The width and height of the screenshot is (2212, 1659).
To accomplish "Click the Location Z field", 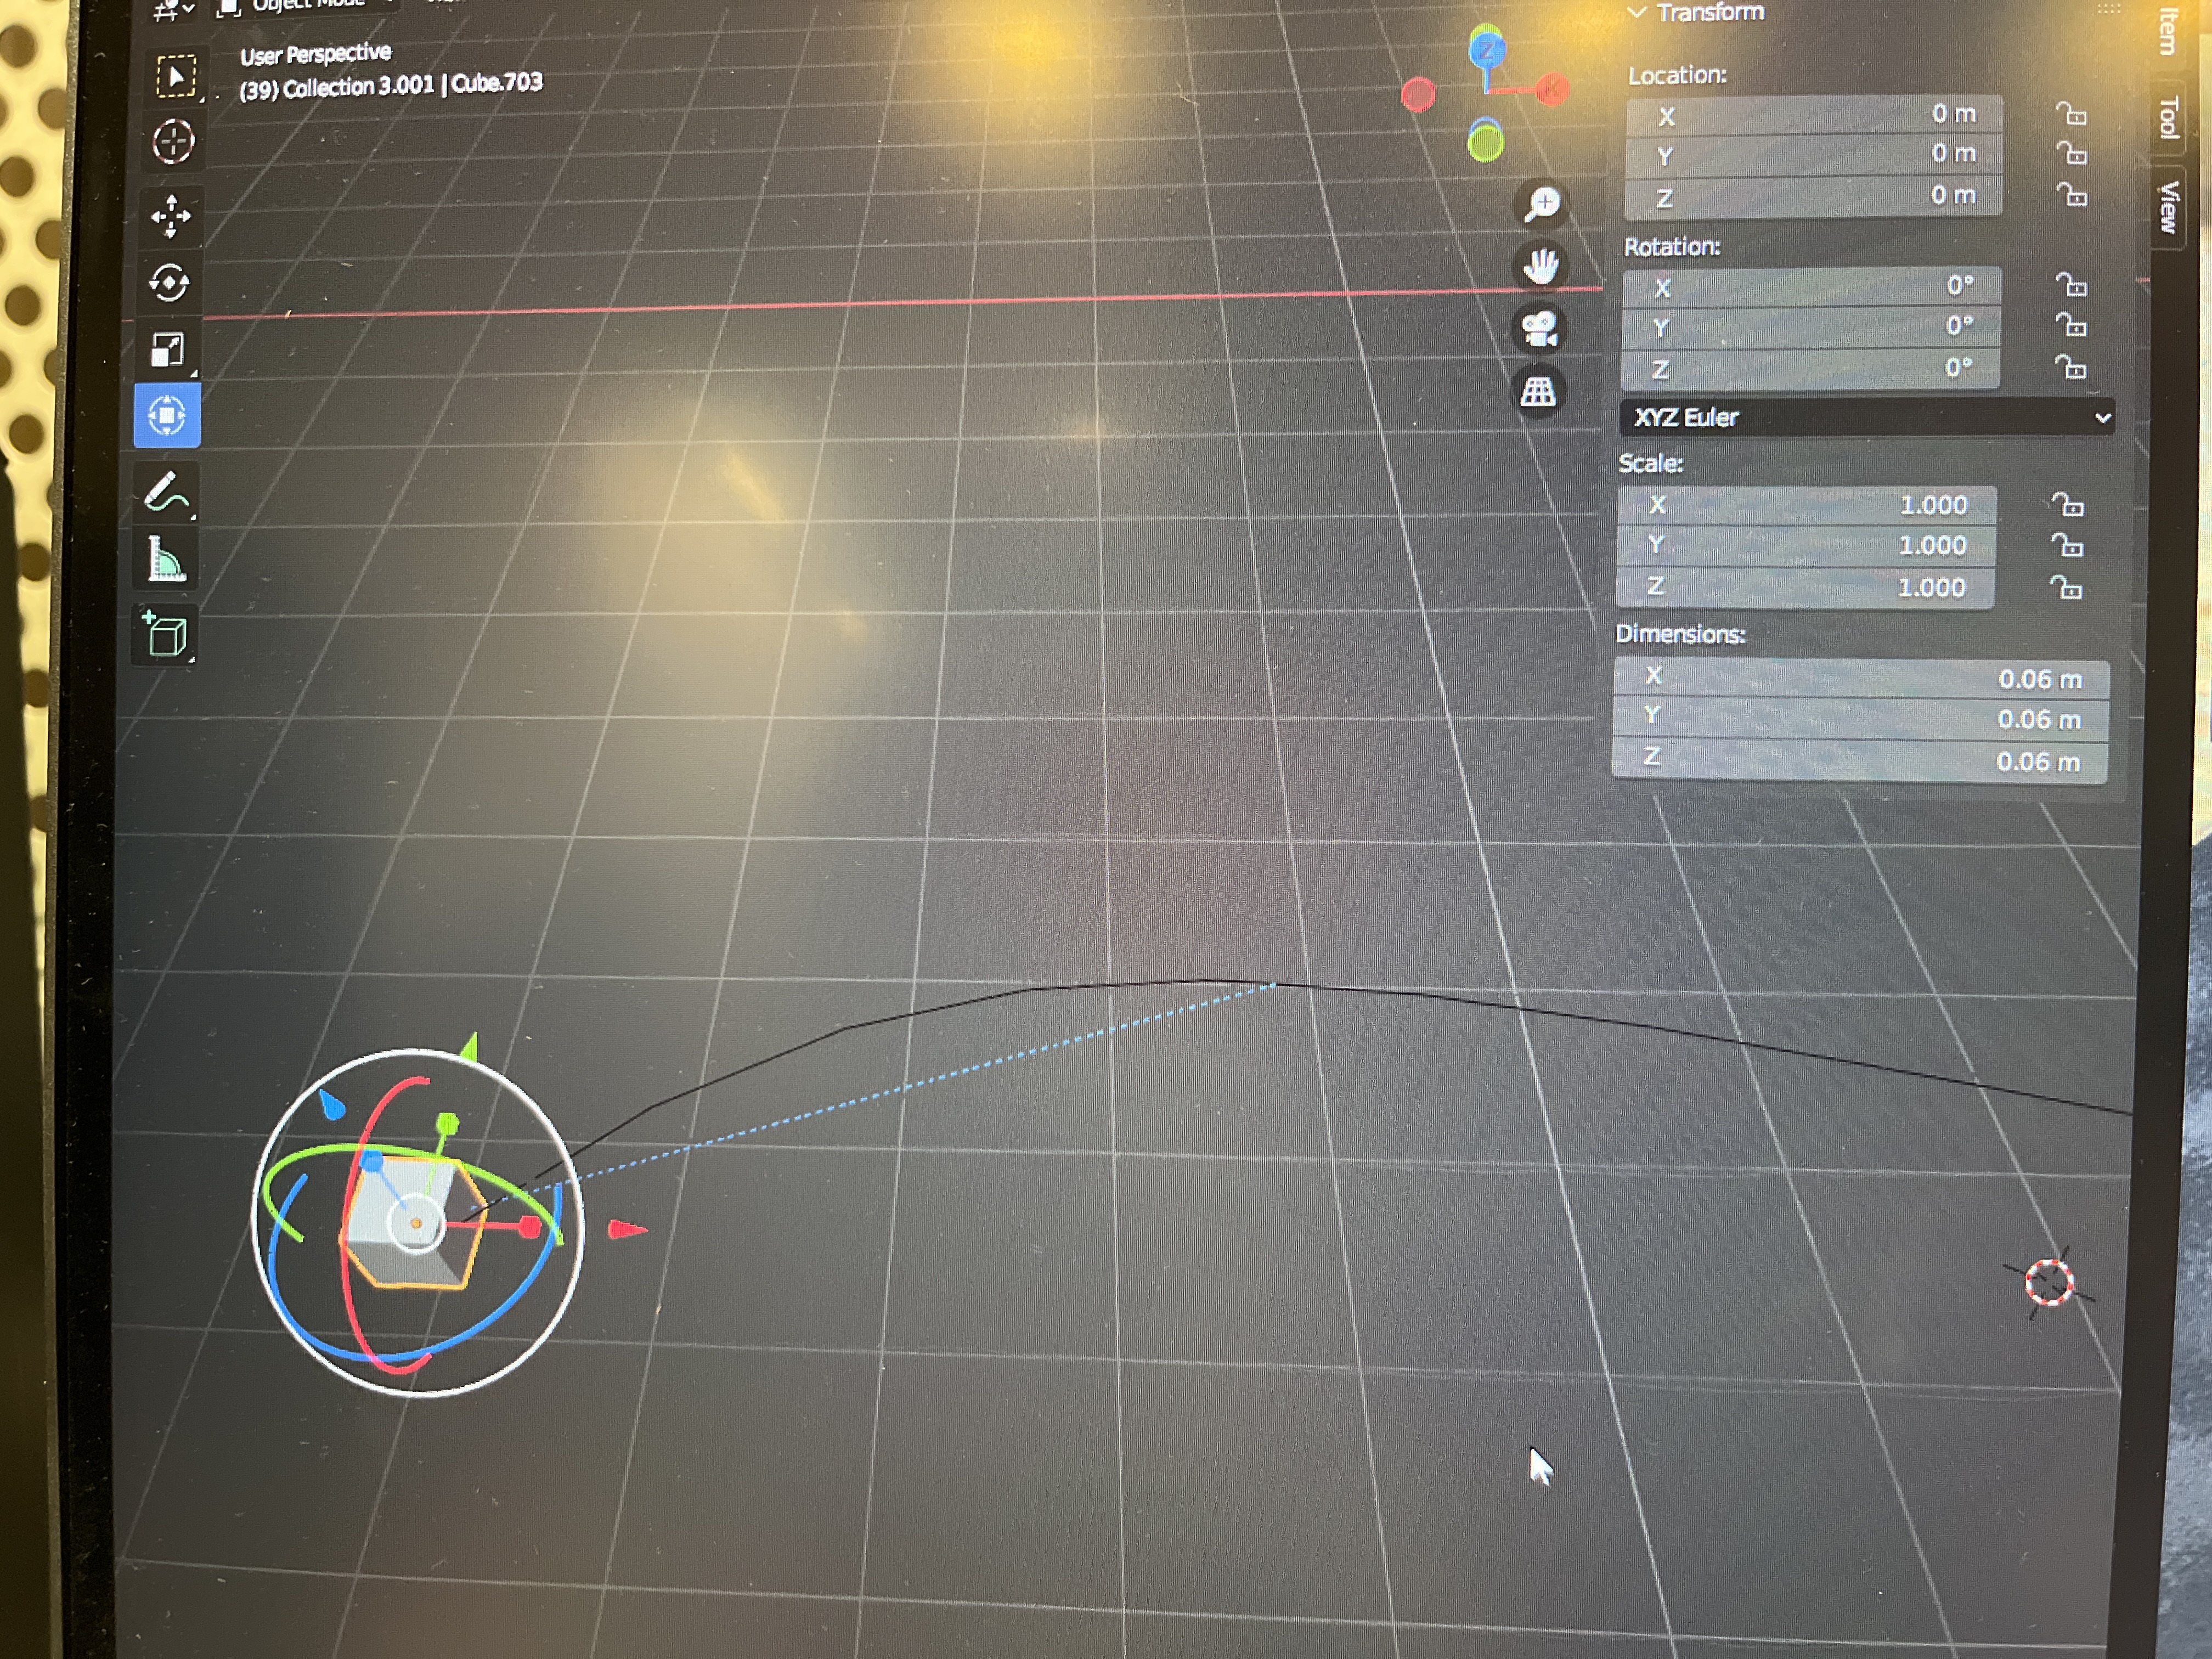I will click(1813, 196).
